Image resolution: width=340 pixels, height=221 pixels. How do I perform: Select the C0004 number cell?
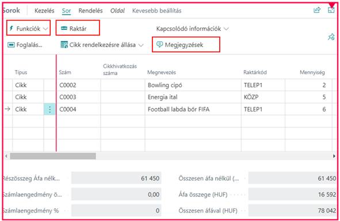pyautogui.click(x=78, y=109)
